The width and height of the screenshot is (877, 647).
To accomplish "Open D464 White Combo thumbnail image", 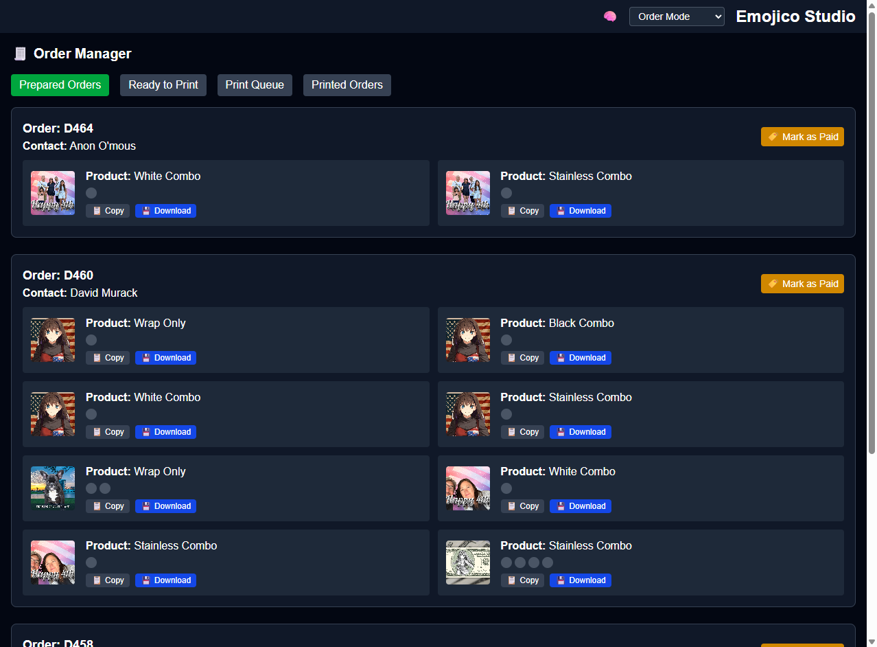I will tap(53, 193).
